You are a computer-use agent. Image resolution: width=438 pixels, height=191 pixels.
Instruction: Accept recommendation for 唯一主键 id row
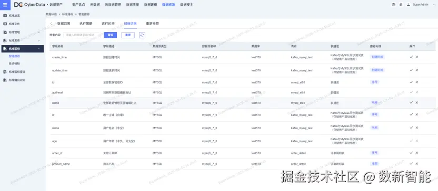[411, 114]
